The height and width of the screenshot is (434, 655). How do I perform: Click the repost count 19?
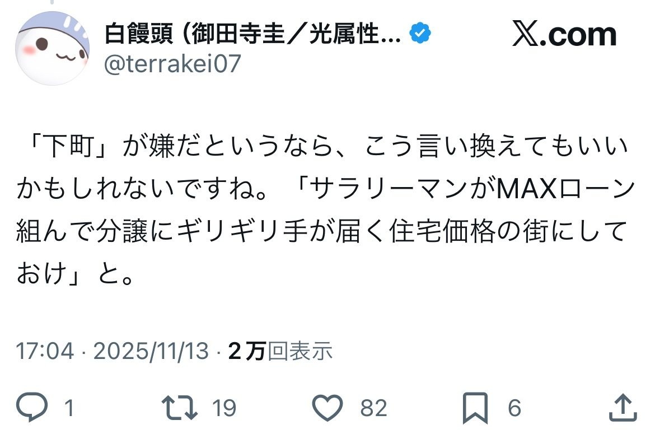pos(224,408)
